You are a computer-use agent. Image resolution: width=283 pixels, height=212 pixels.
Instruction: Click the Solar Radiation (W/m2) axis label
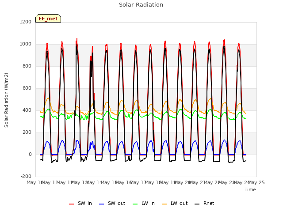pyautogui.click(x=6, y=100)
